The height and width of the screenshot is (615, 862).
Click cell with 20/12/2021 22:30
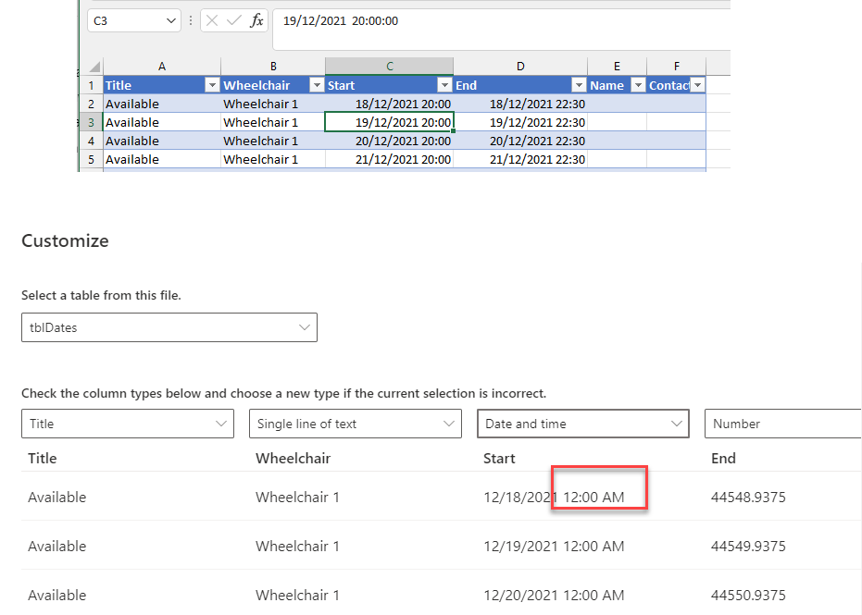click(520, 141)
